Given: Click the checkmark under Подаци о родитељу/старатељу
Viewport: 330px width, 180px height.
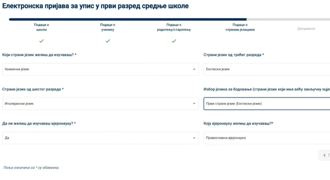Looking at the screenshot, I should (x=174, y=41).
